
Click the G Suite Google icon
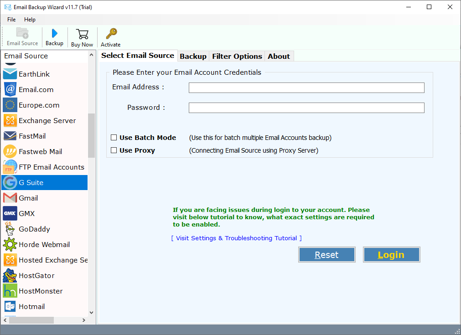pyautogui.click(x=10, y=182)
